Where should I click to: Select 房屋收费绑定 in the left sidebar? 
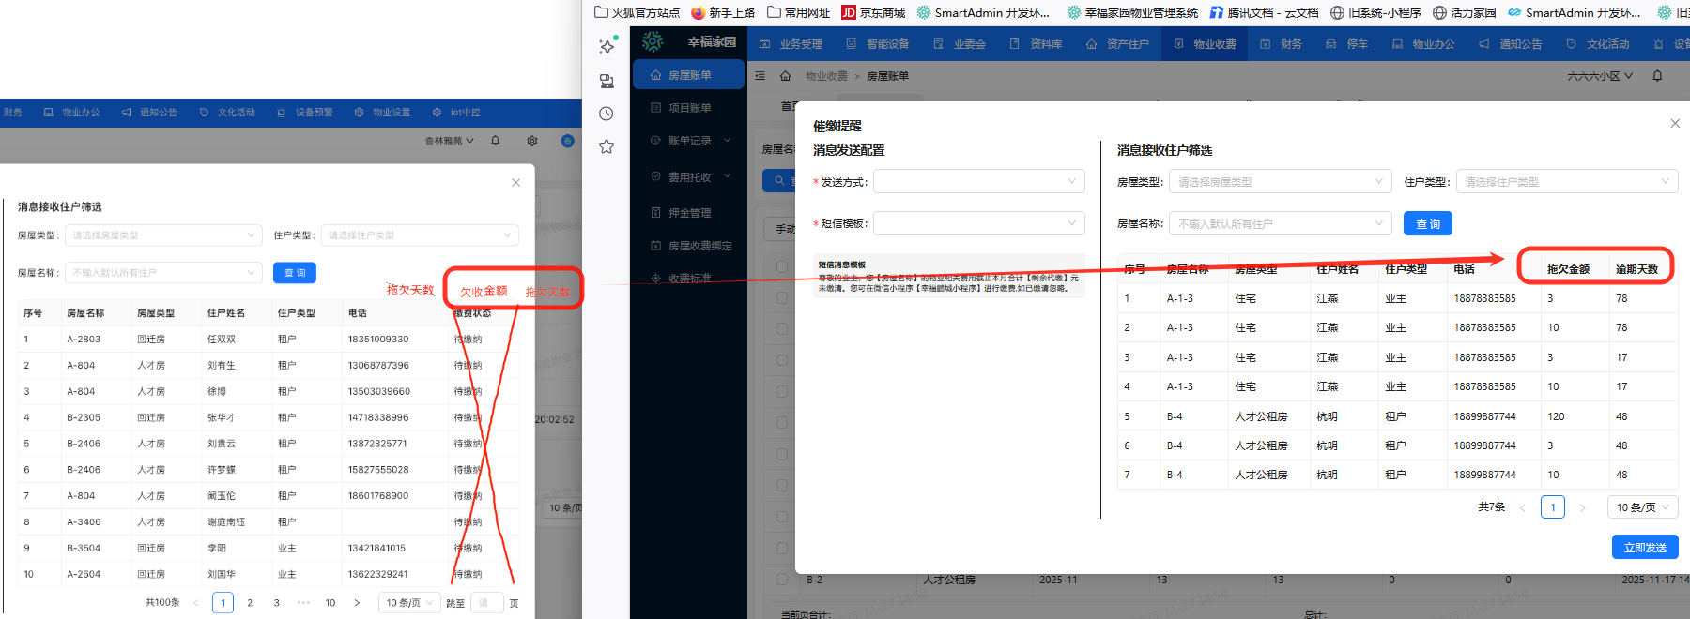point(688,246)
